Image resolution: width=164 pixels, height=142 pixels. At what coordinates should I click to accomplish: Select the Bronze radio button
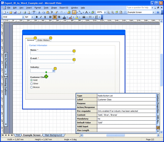(31, 87)
